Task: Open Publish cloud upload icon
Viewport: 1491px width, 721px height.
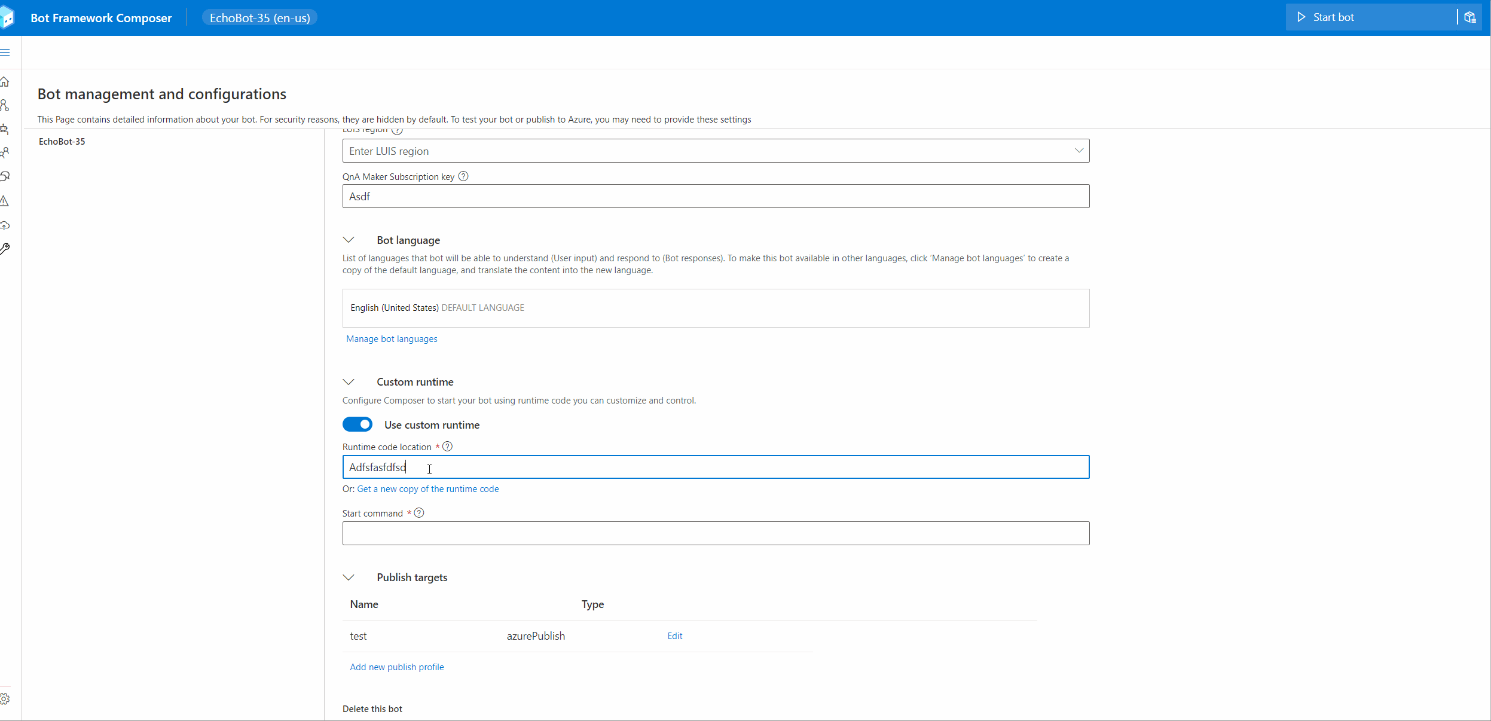Action: (5, 225)
